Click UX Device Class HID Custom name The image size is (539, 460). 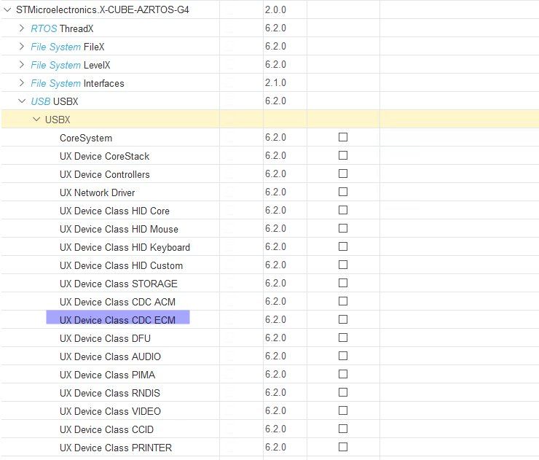pyautogui.click(x=121, y=265)
